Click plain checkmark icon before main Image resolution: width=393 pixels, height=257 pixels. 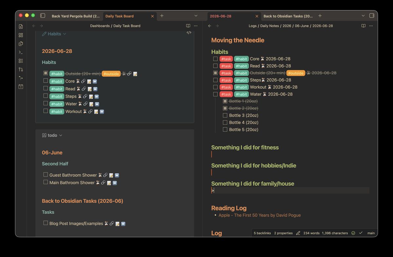[361, 233]
